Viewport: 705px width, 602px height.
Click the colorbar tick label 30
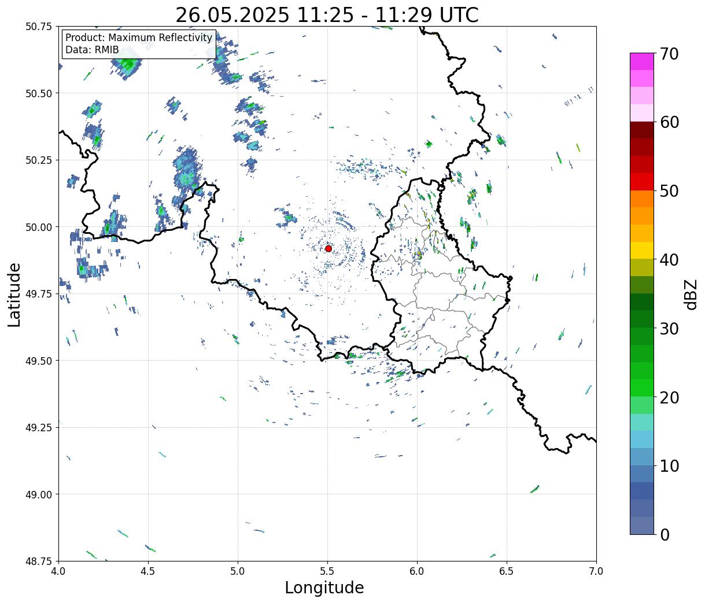[x=669, y=328]
